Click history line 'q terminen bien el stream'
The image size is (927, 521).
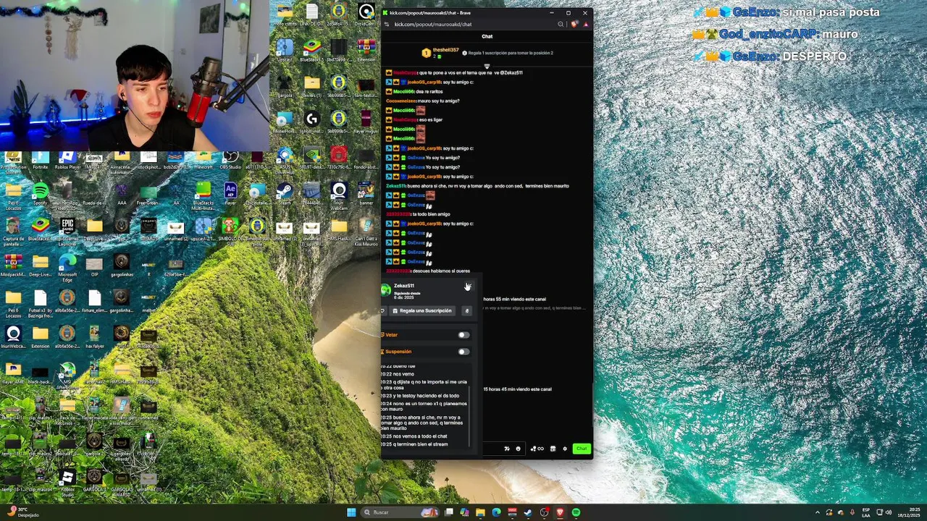414,444
